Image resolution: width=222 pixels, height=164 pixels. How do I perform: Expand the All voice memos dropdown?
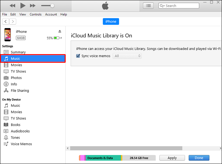pyautogui.click(x=127, y=56)
